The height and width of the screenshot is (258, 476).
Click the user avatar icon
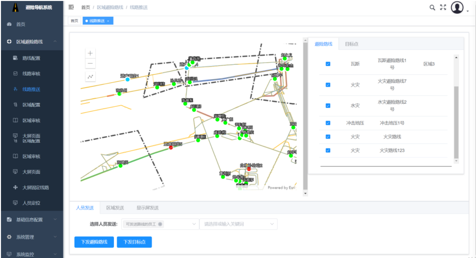click(457, 8)
